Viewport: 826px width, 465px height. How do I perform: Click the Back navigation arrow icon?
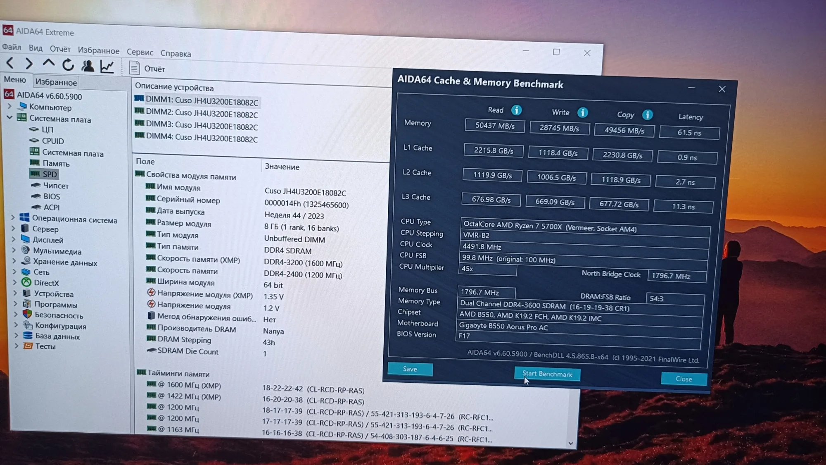(x=10, y=64)
